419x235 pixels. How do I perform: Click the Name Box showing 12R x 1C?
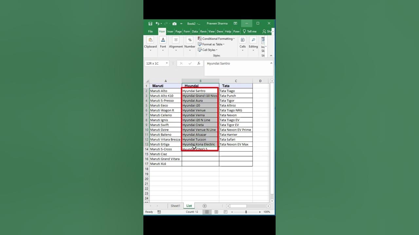click(x=155, y=63)
